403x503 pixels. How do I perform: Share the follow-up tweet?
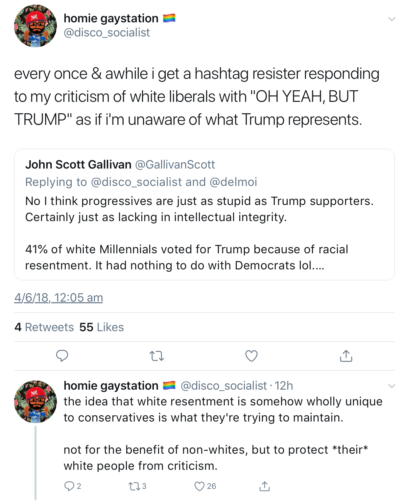click(265, 486)
